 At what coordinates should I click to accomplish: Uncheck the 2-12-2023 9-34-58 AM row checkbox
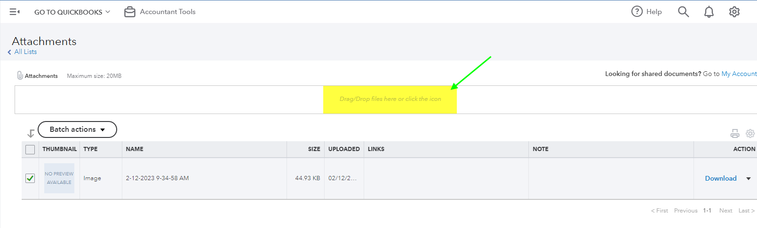[30, 178]
